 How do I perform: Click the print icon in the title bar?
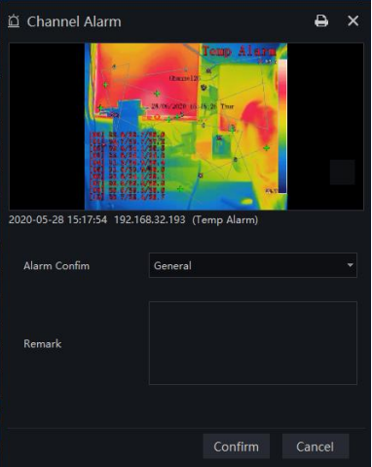(321, 21)
